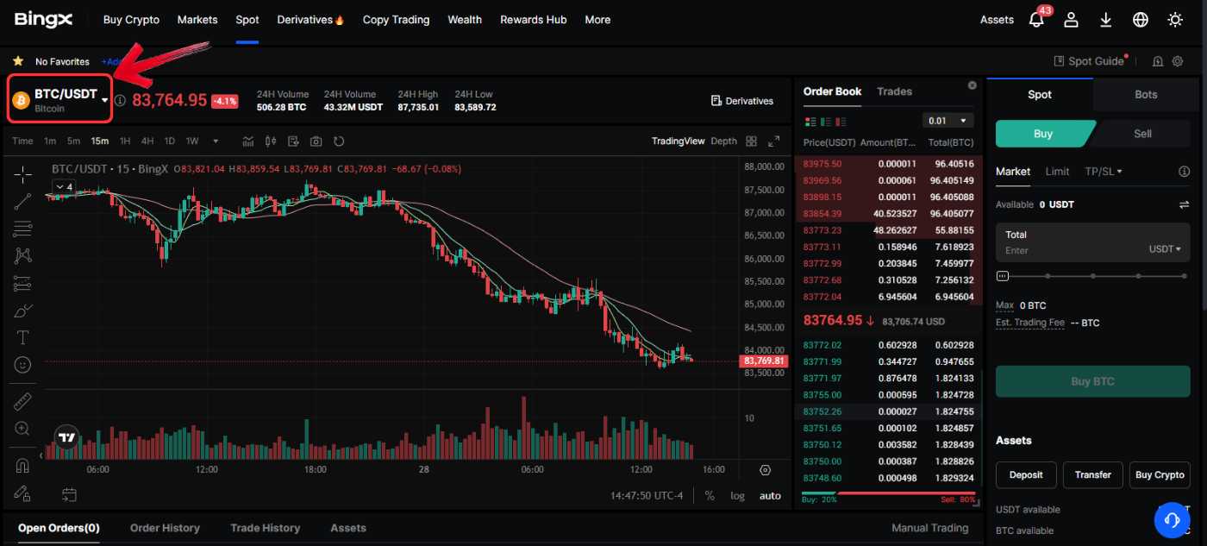Open the Order History tab
1207x546 pixels.
pyautogui.click(x=165, y=528)
